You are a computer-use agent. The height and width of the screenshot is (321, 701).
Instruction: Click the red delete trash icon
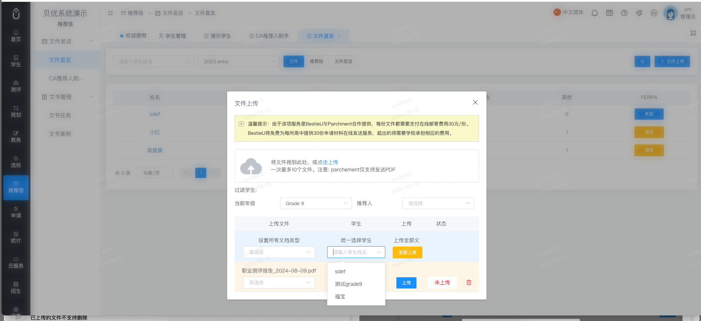pos(469,282)
